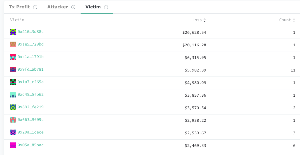Click the identicon for address 0xd45…5fb62
The image size is (300, 155).
pos(13,95)
